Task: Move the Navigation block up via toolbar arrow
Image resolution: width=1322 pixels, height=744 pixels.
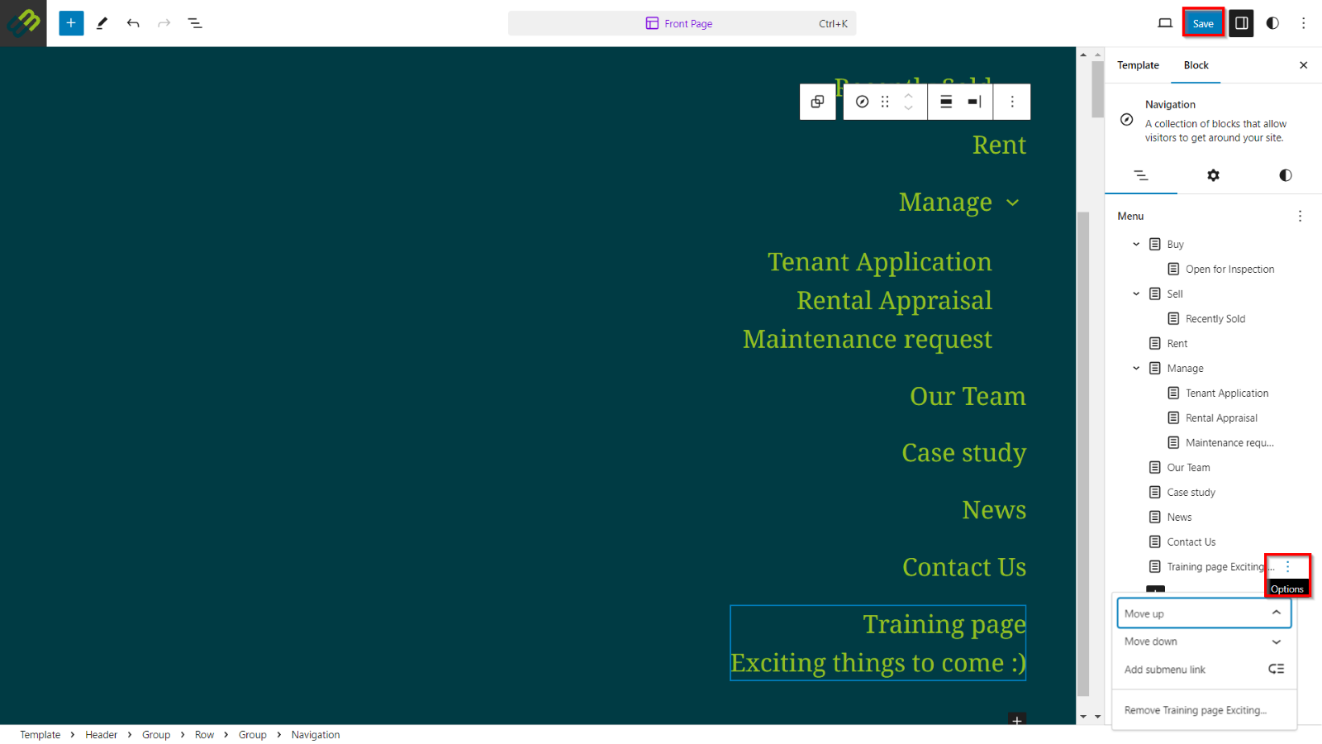Action: [x=908, y=95]
